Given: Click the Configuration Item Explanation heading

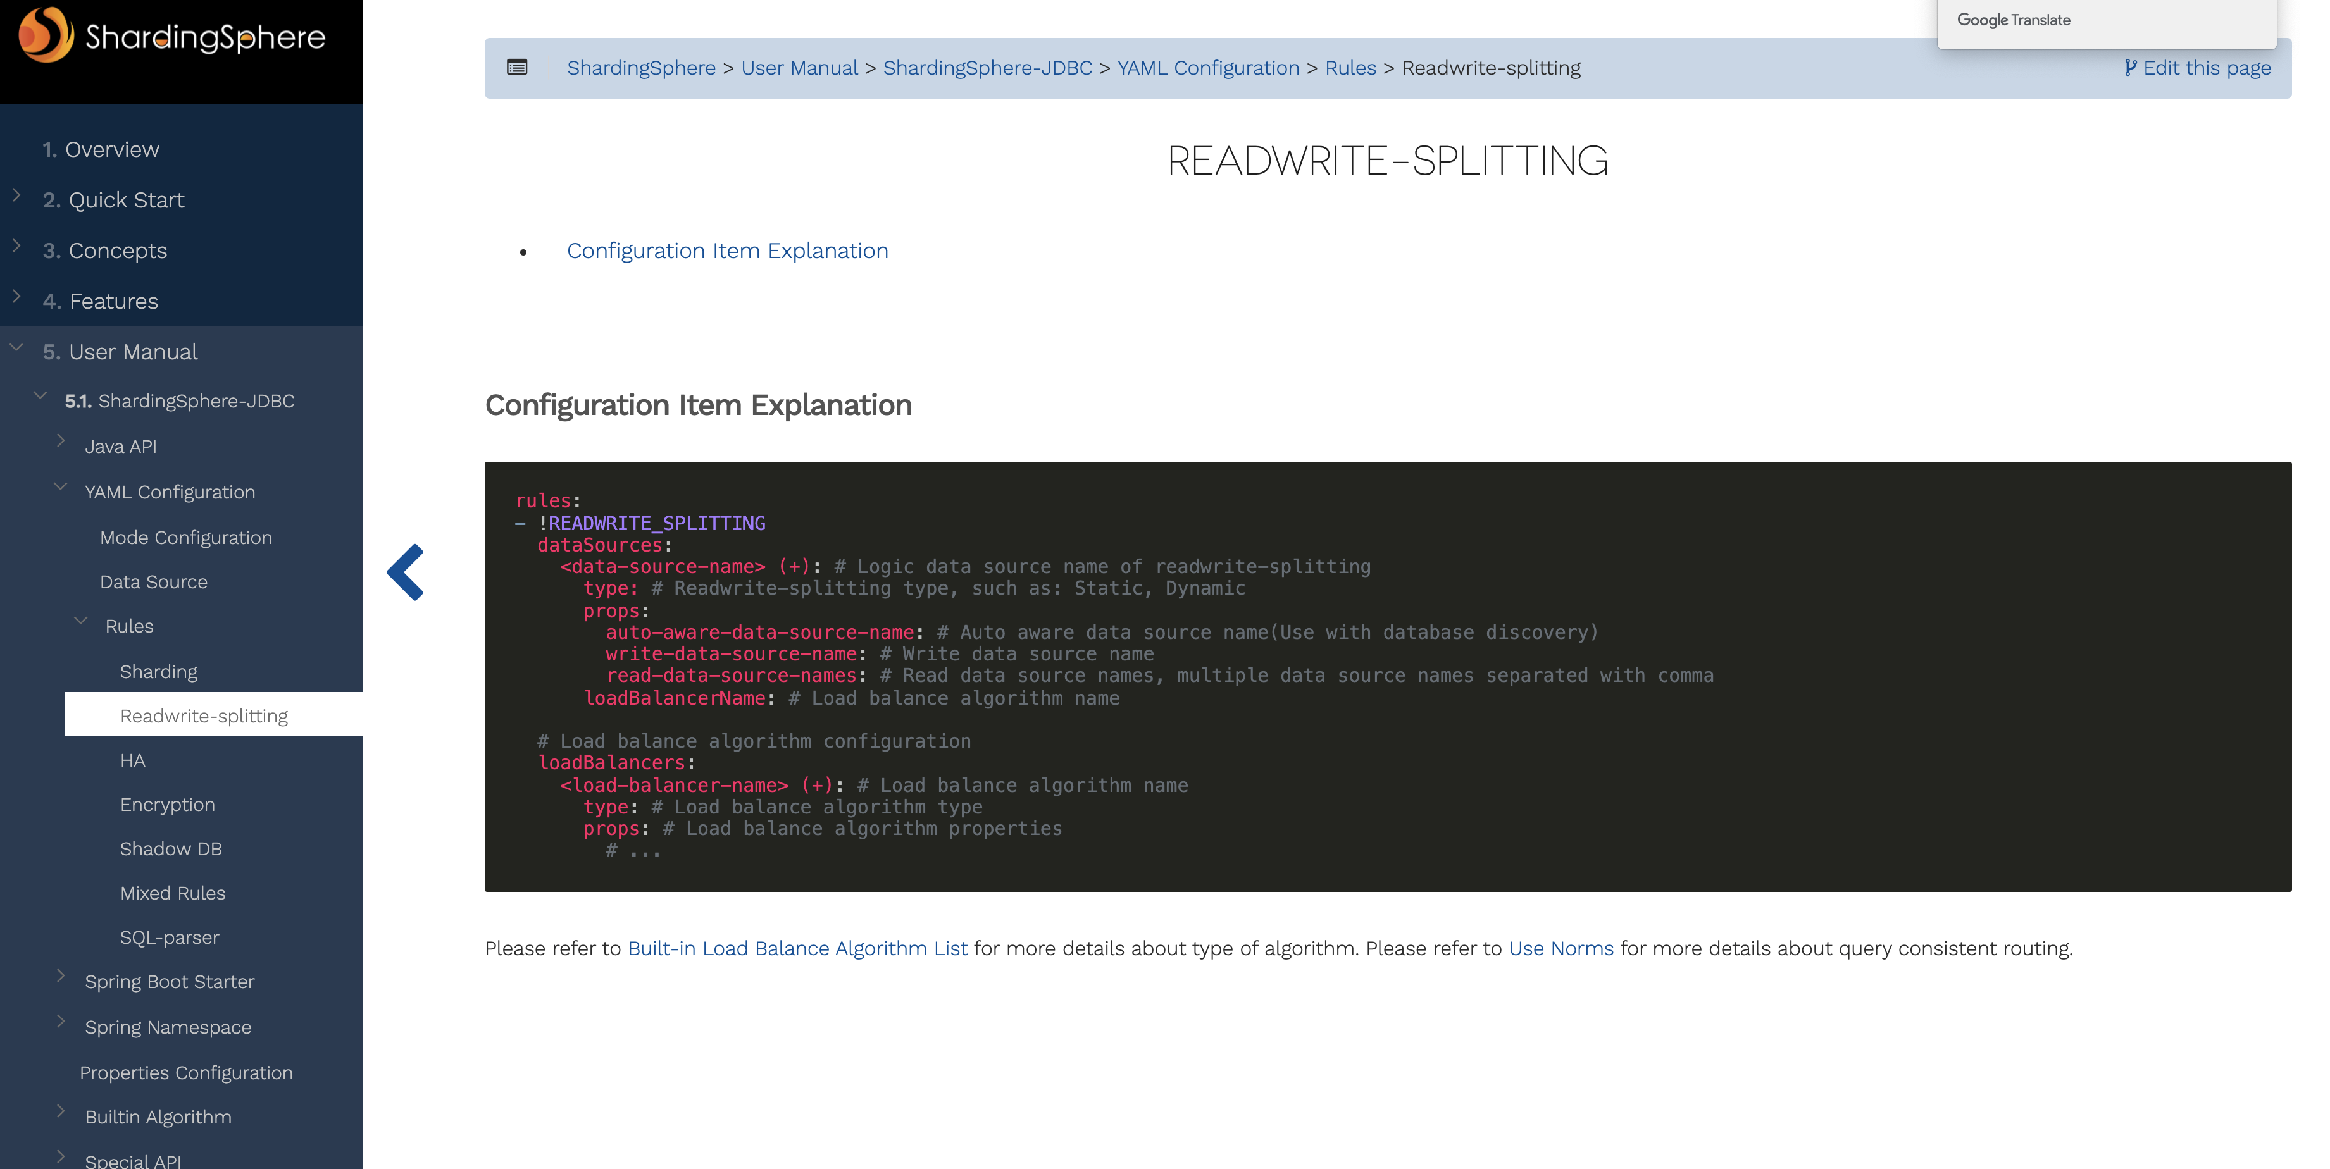Looking at the screenshot, I should point(698,405).
